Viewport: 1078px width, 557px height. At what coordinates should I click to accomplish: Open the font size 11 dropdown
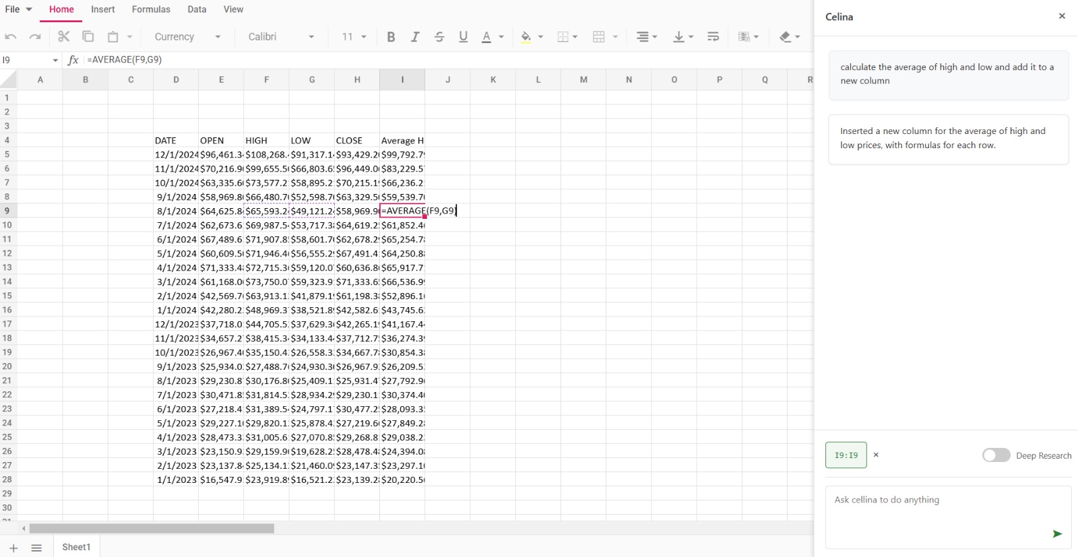[x=354, y=37]
